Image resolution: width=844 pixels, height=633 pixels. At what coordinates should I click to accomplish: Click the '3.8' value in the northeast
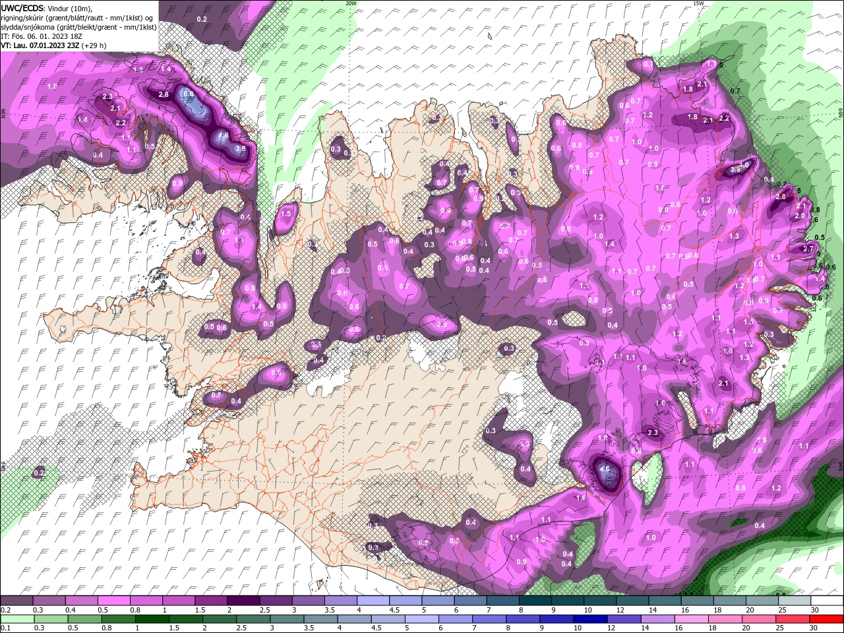pyautogui.click(x=736, y=169)
